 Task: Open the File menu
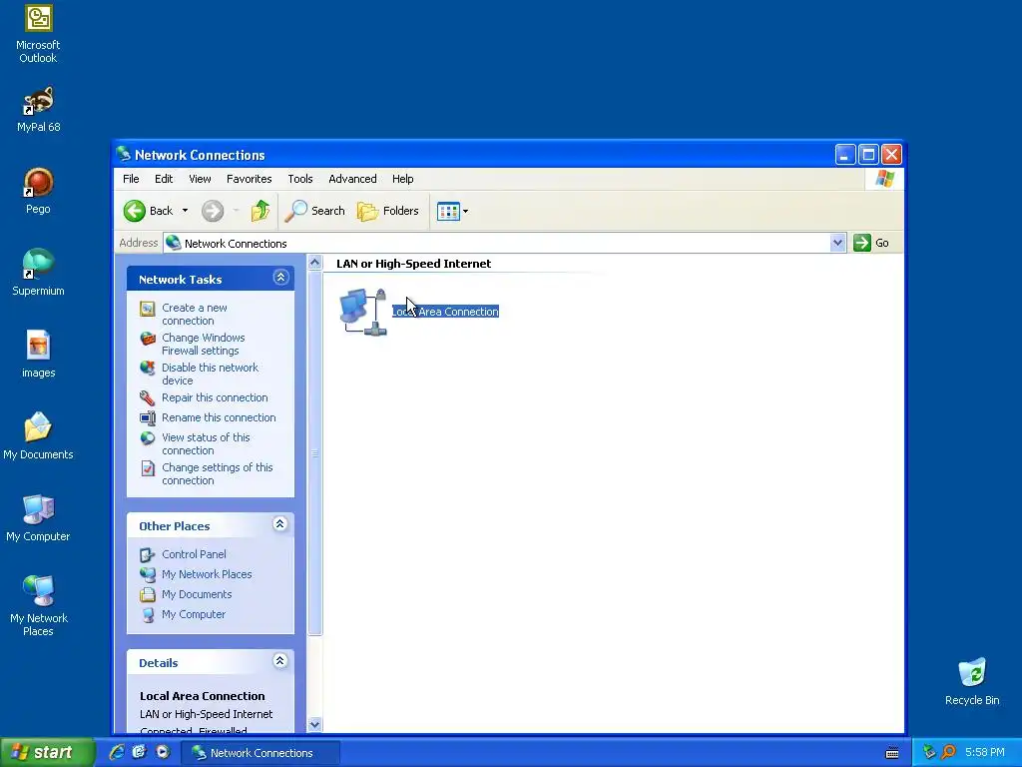(x=131, y=179)
